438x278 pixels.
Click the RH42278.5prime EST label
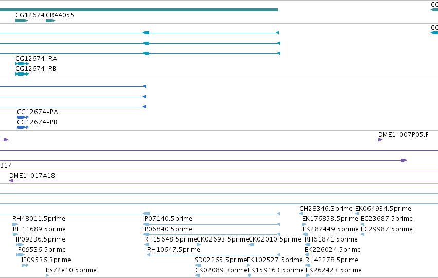point(332,260)
